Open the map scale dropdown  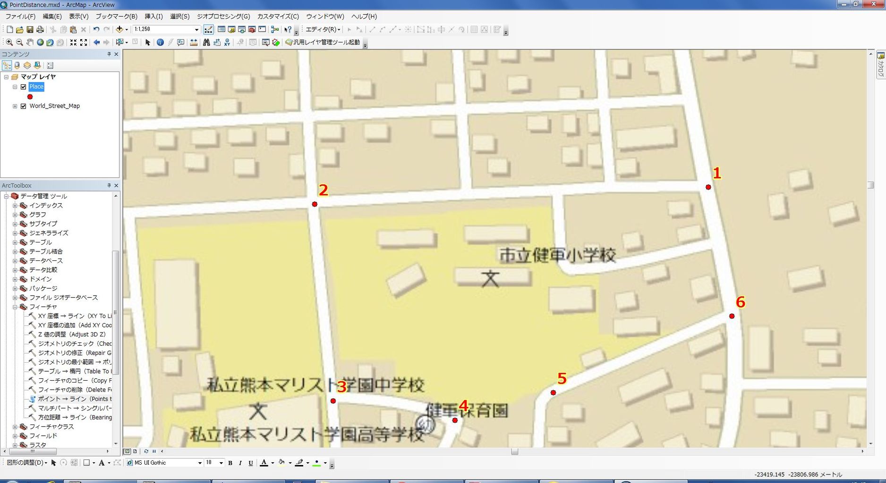coord(197,29)
